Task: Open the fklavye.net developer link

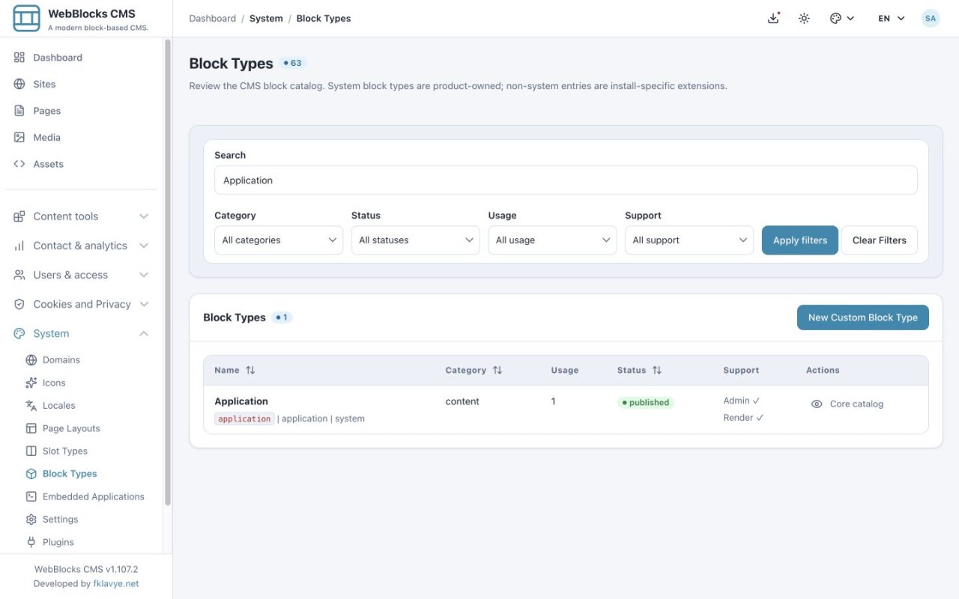Action: coord(116,584)
